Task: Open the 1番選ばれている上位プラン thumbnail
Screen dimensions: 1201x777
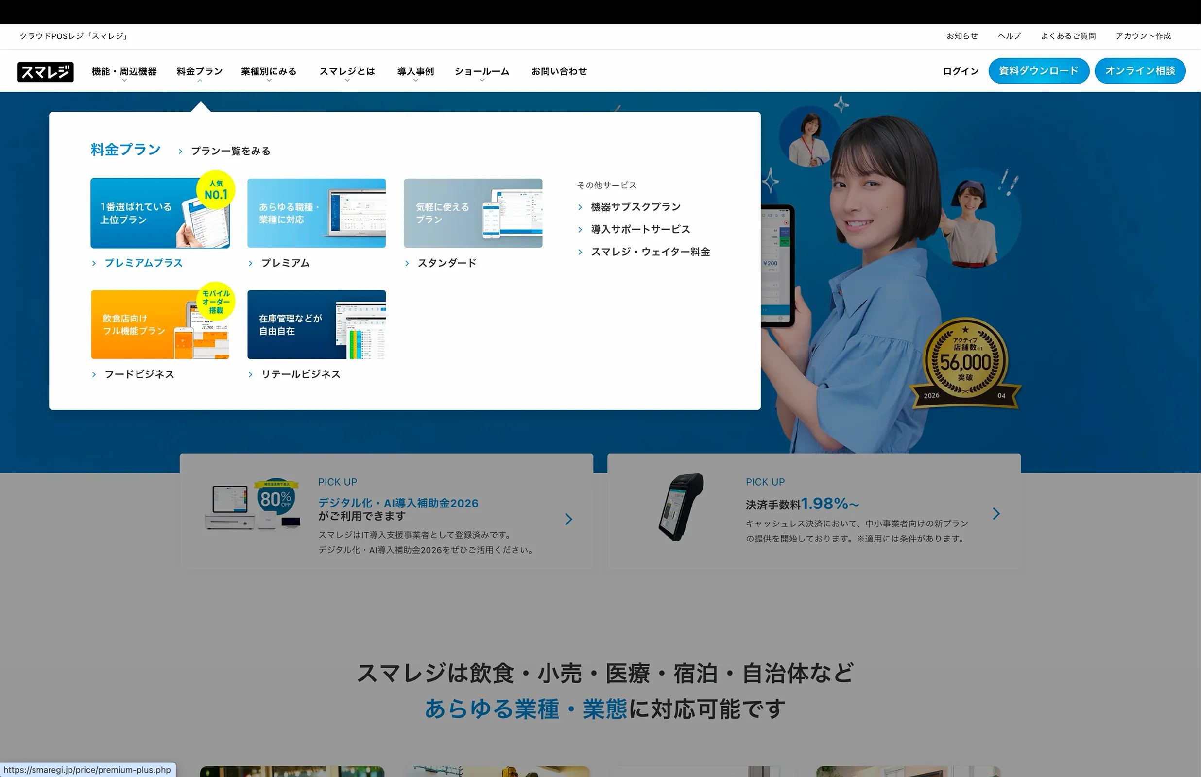Action: [x=160, y=213]
